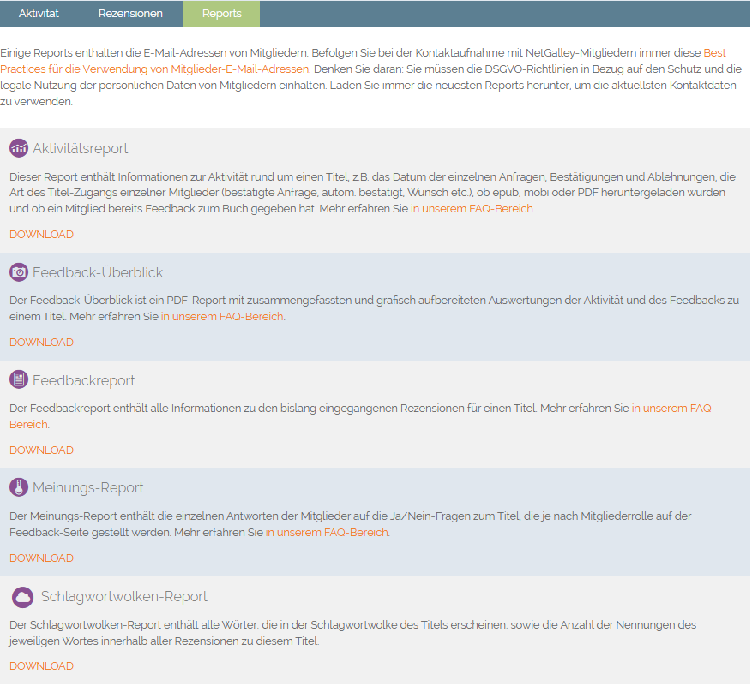The height and width of the screenshot is (686, 752).
Task: Open FAQ link in Feedback-Überblick description
Action: point(222,317)
